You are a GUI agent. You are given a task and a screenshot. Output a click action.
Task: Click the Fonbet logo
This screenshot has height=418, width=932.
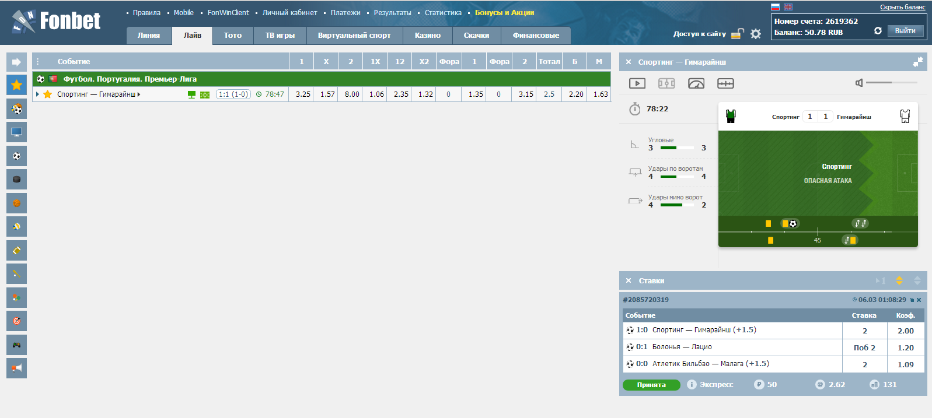[x=56, y=22]
